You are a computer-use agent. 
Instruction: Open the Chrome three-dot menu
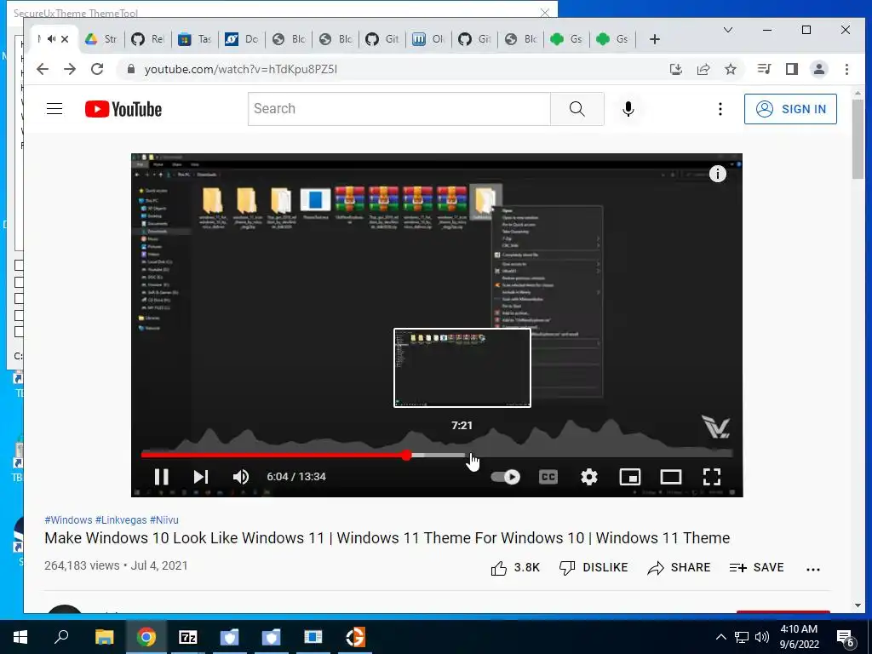(846, 69)
